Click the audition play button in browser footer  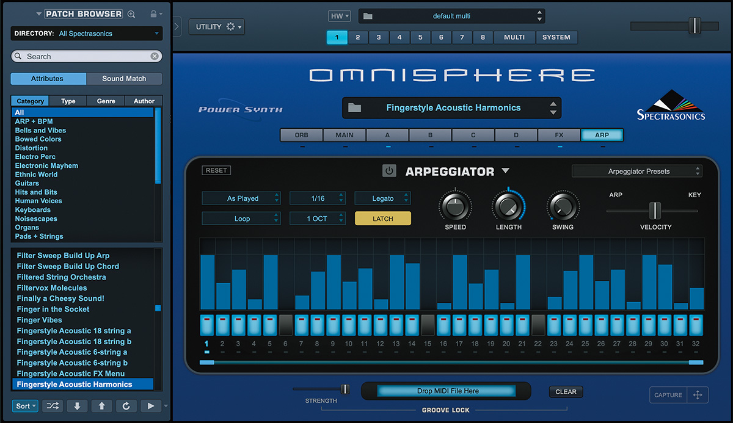[x=151, y=406]
